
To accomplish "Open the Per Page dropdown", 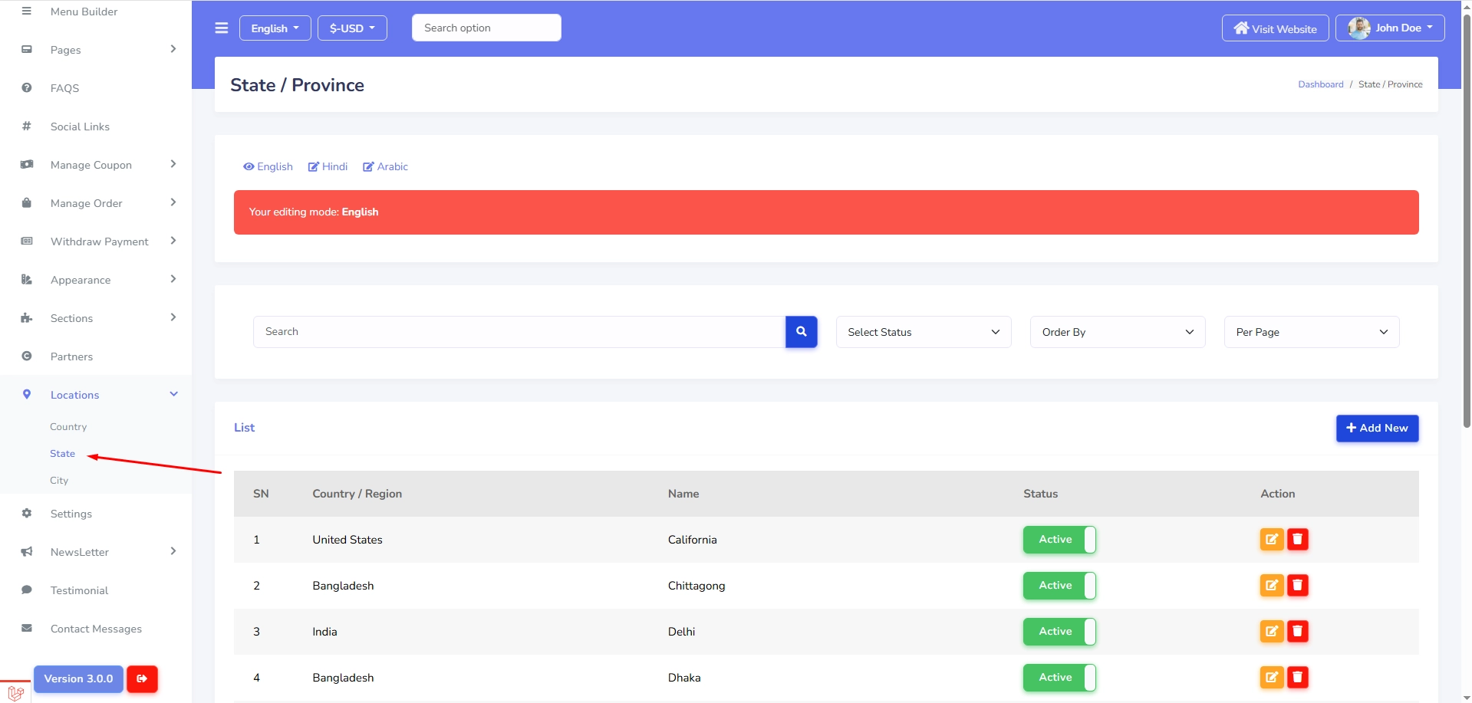I will pyautogui.click(x=1312, y=332).
